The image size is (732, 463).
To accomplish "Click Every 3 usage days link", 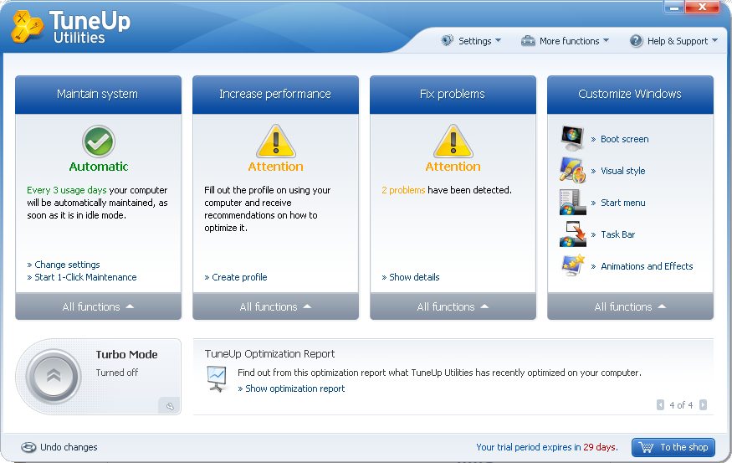I will 67,190.
